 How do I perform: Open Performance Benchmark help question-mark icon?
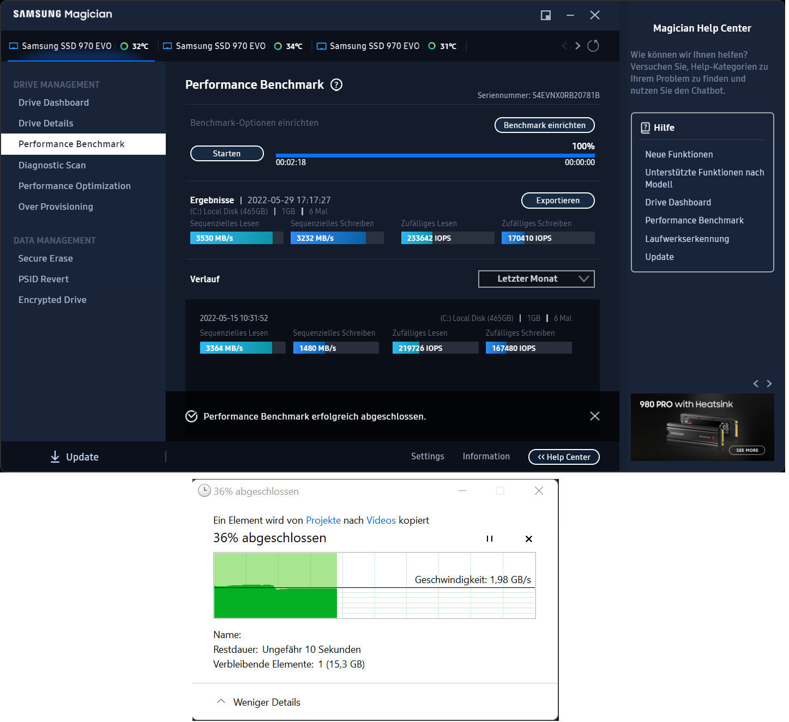pos(336,85)
